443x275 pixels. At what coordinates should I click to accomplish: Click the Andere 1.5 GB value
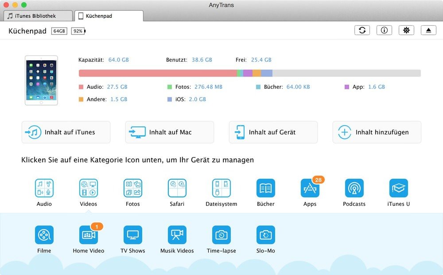(x=119, y=99)
